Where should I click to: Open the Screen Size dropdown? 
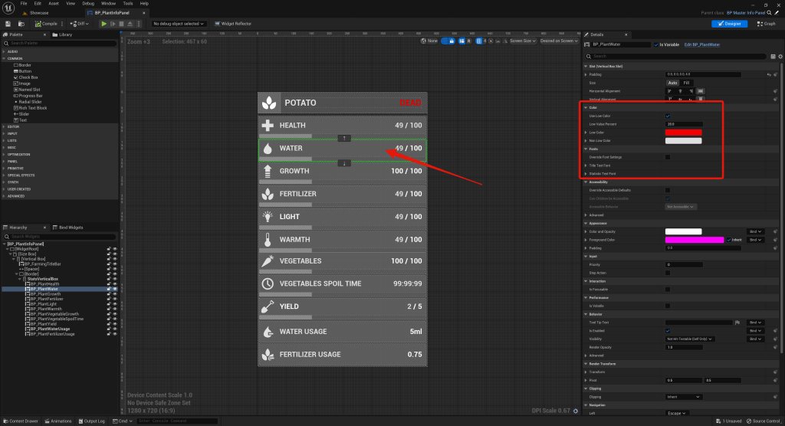(x=524, y=41)
